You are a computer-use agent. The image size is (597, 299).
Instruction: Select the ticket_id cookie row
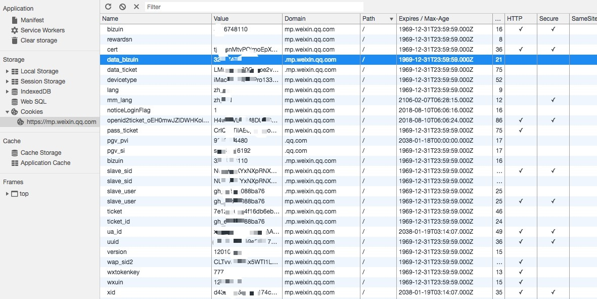pyautogui.click(x=348, y=221)
